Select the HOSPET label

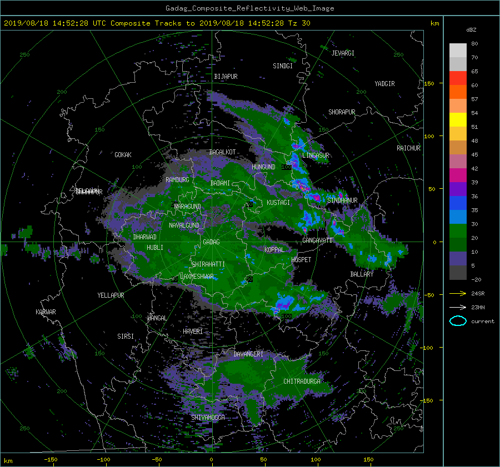pyautogui.click(x=301, y=260)
